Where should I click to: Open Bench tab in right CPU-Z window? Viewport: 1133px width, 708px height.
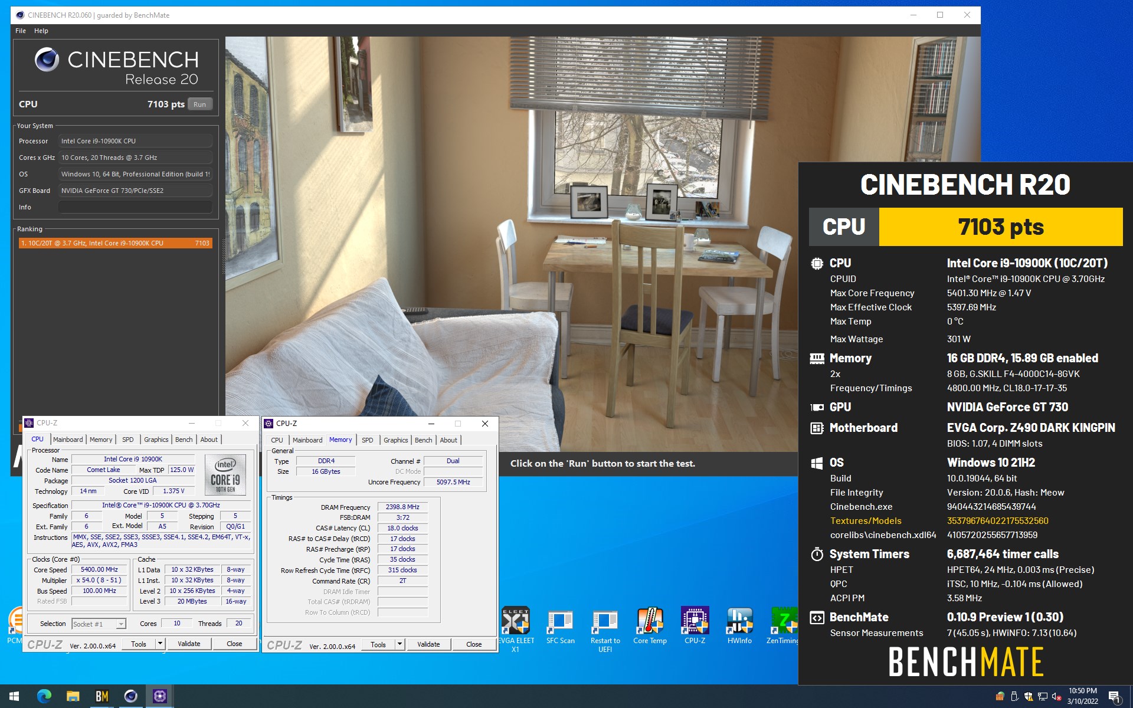(x=424, y=440)
